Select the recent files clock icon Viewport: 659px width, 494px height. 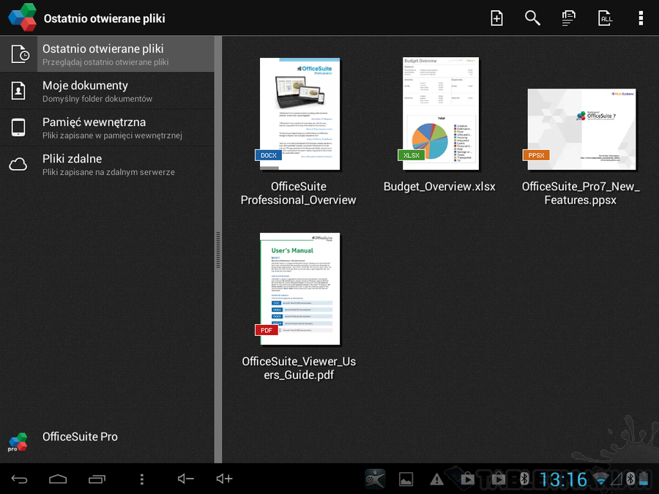(21, 54)
